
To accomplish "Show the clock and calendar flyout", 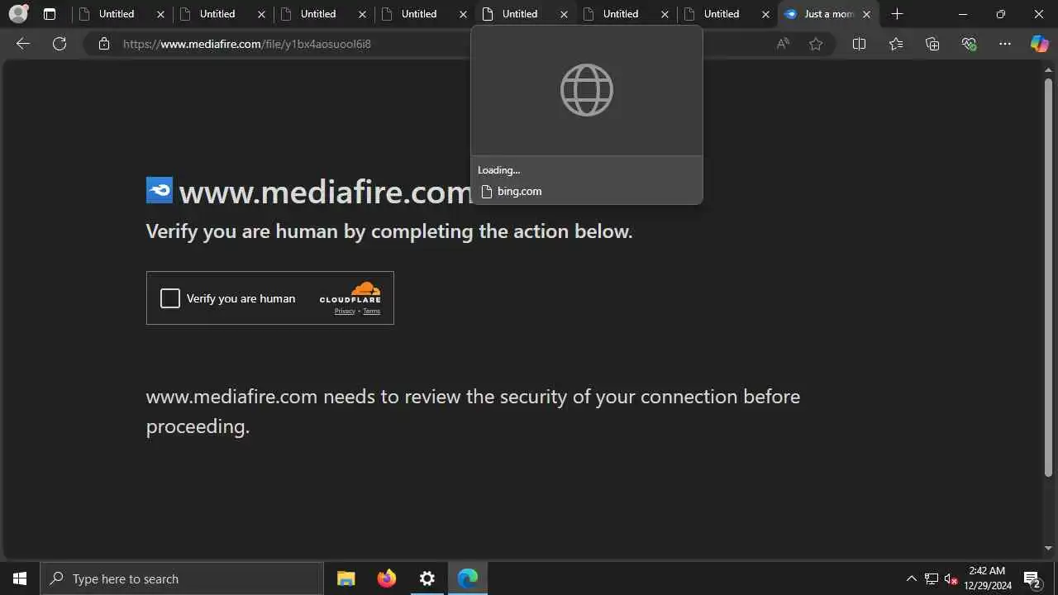I will point(988,578).
